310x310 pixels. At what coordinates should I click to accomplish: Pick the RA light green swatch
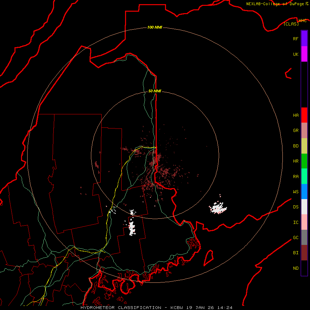(304, 176)
